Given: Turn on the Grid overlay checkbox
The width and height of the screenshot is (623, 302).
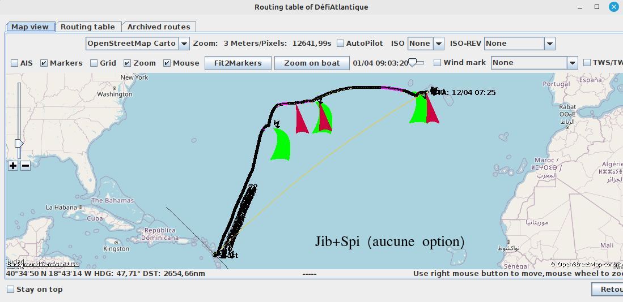Looking at the screenshot, I should (94, 63).
